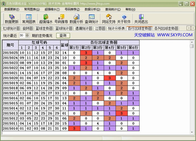
Task: Switch to the 红球统计图 tab
Action: pos(11,28)
